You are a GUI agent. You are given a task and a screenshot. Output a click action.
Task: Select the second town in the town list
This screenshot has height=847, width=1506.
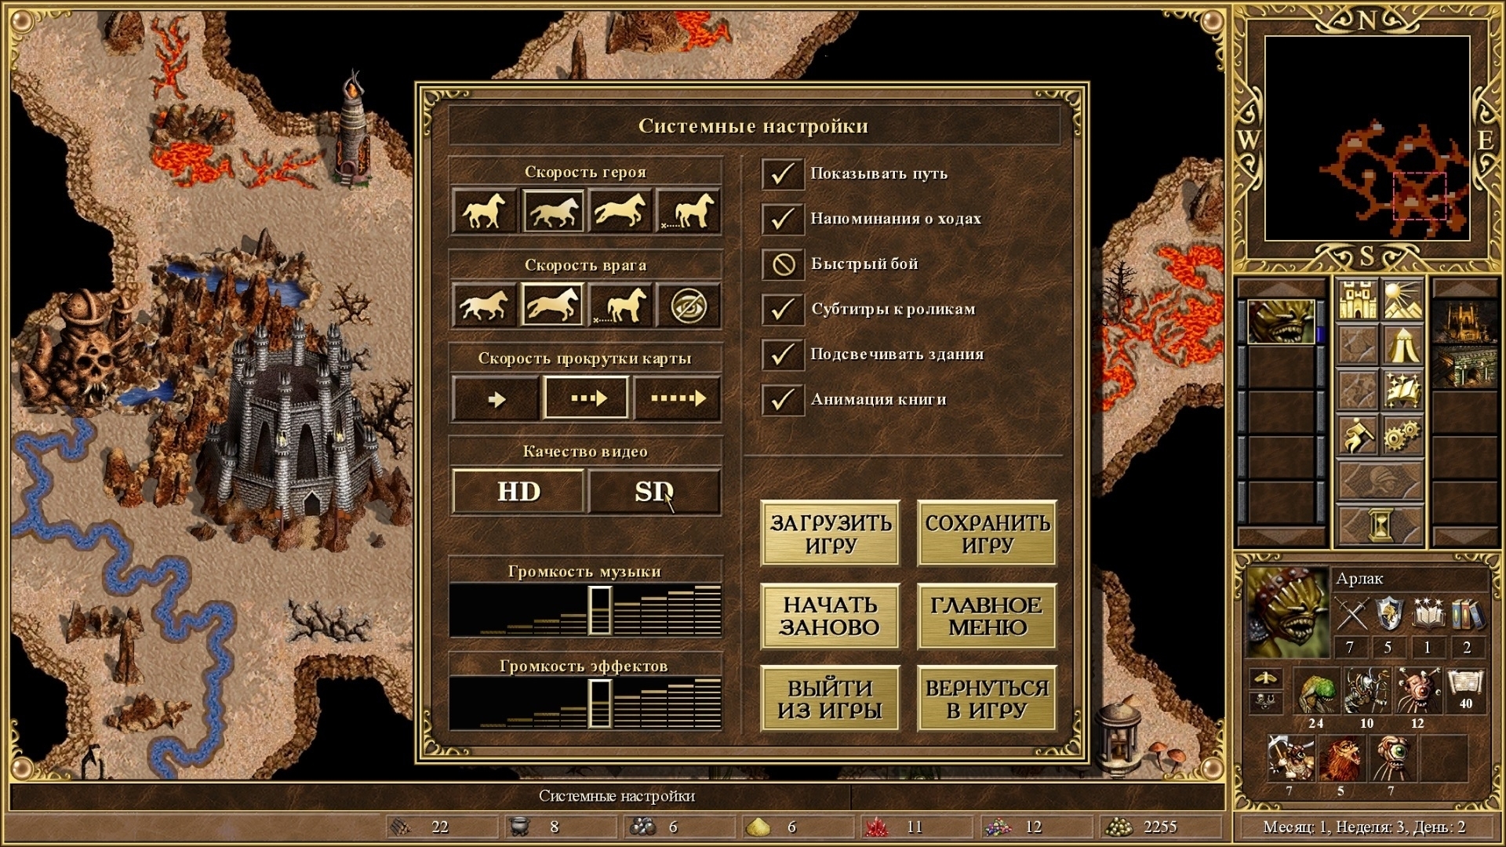tap(1466, 366)
